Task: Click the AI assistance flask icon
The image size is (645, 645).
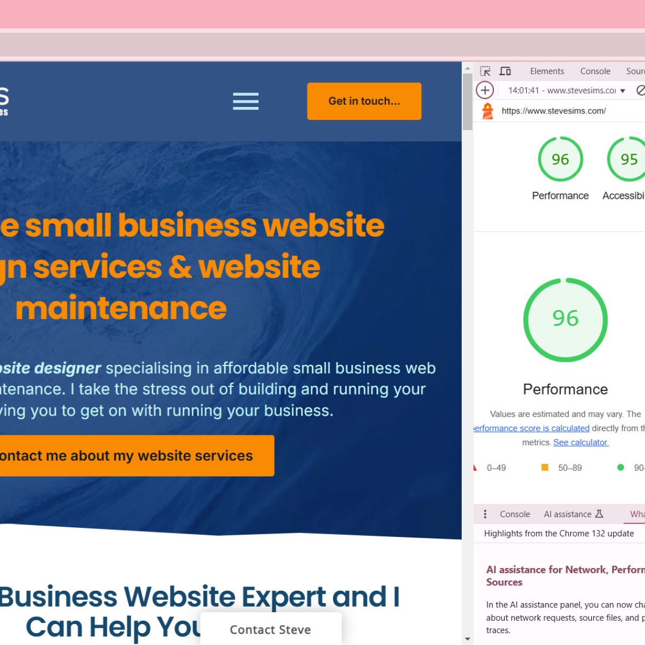Action: (599, 514)
